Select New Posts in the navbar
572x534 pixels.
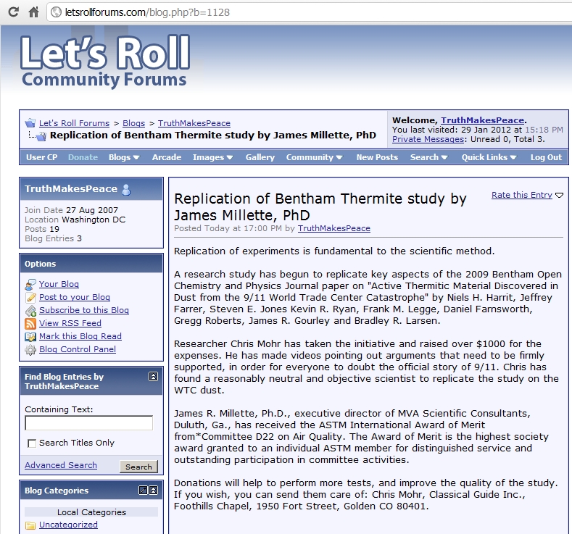[x=377, y=157]
